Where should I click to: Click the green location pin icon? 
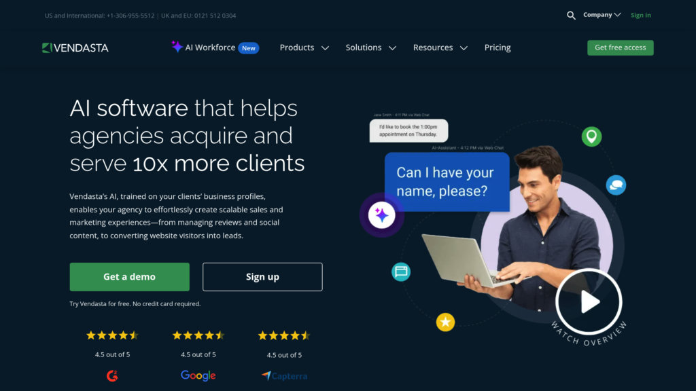(591, 136)
